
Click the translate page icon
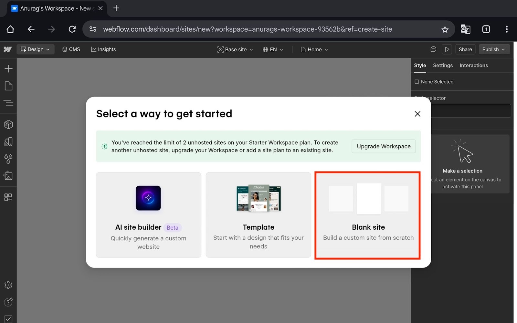(465, 29)
